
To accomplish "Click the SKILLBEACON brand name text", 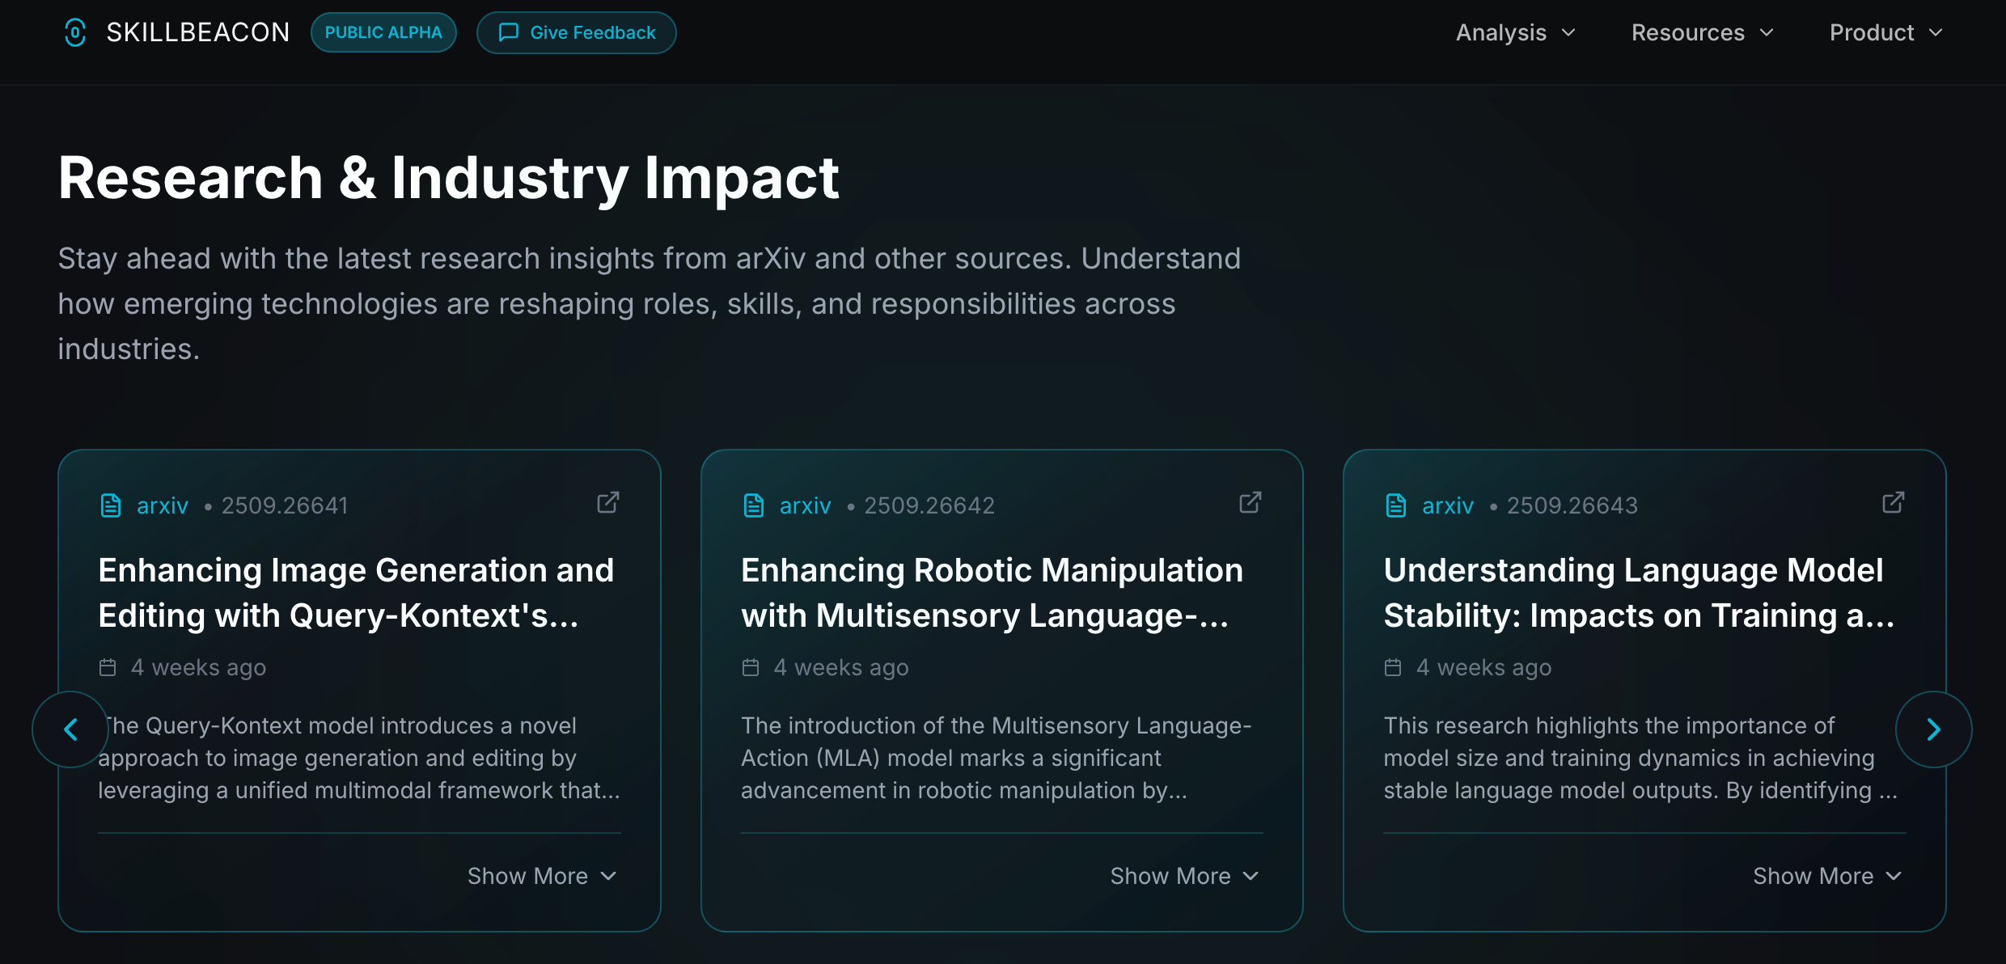I will (198, 32).
